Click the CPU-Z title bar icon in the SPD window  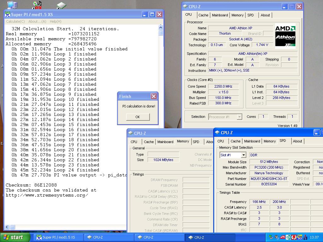click(217, 133)
